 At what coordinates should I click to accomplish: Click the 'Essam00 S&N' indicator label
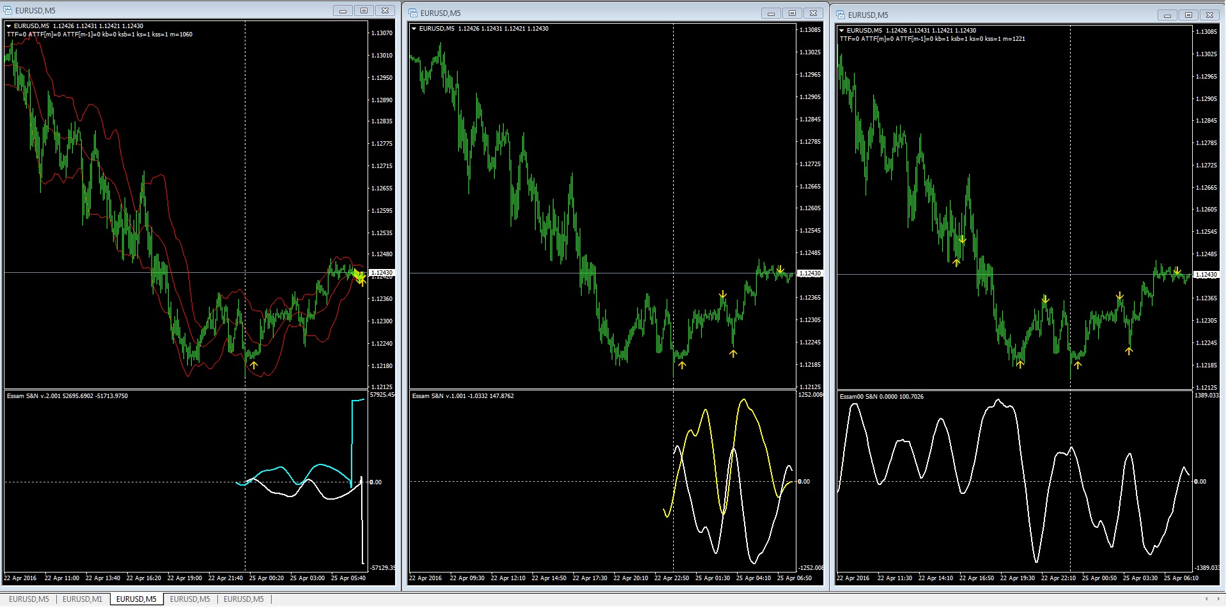(881, 397)
